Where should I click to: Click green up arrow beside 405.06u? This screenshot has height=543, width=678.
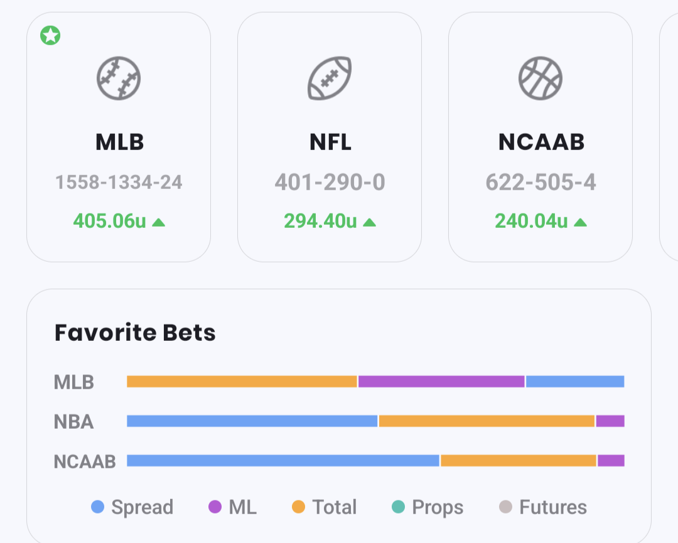[159, 222]
